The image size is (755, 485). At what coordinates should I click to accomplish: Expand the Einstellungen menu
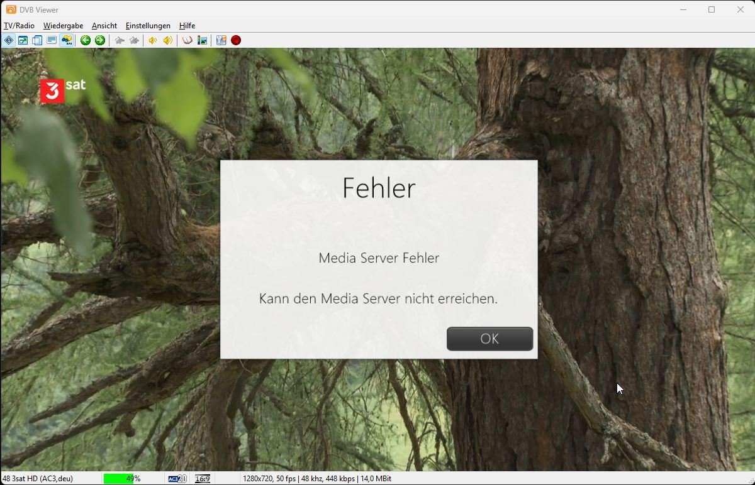click(x=148, y=26)
